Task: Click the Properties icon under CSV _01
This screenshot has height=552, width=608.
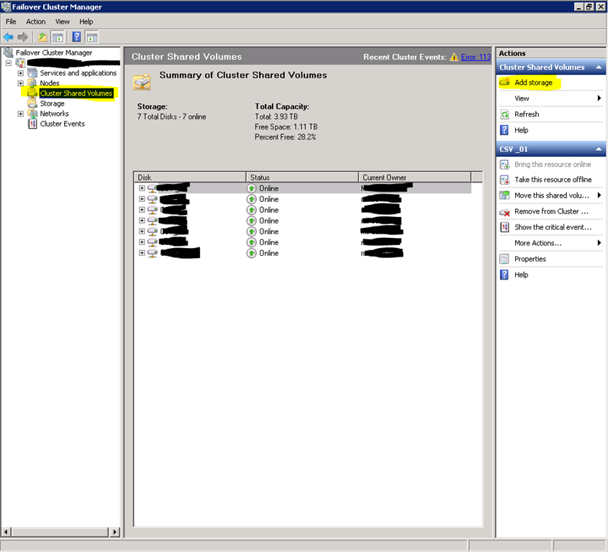Action: [504, 259]
